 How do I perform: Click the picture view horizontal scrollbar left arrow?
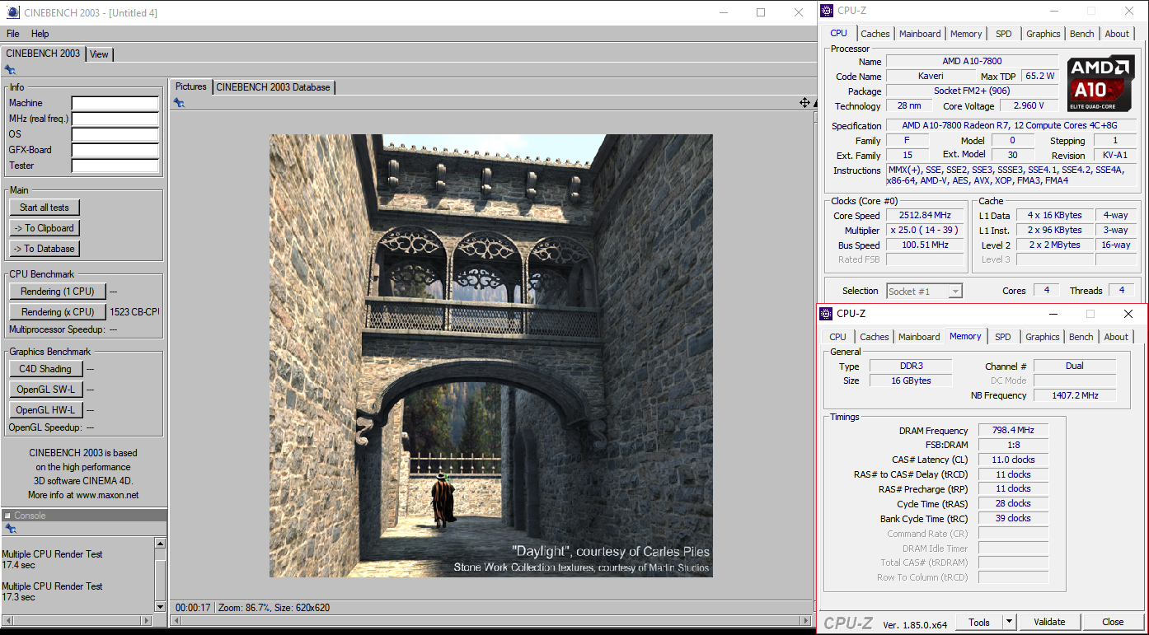(x=174, y=620)
